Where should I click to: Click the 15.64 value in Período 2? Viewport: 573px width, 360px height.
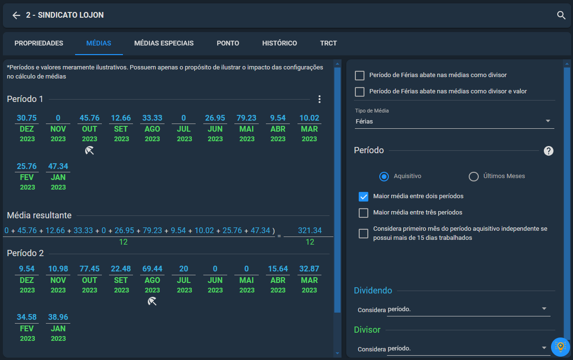tap(278, 269)
